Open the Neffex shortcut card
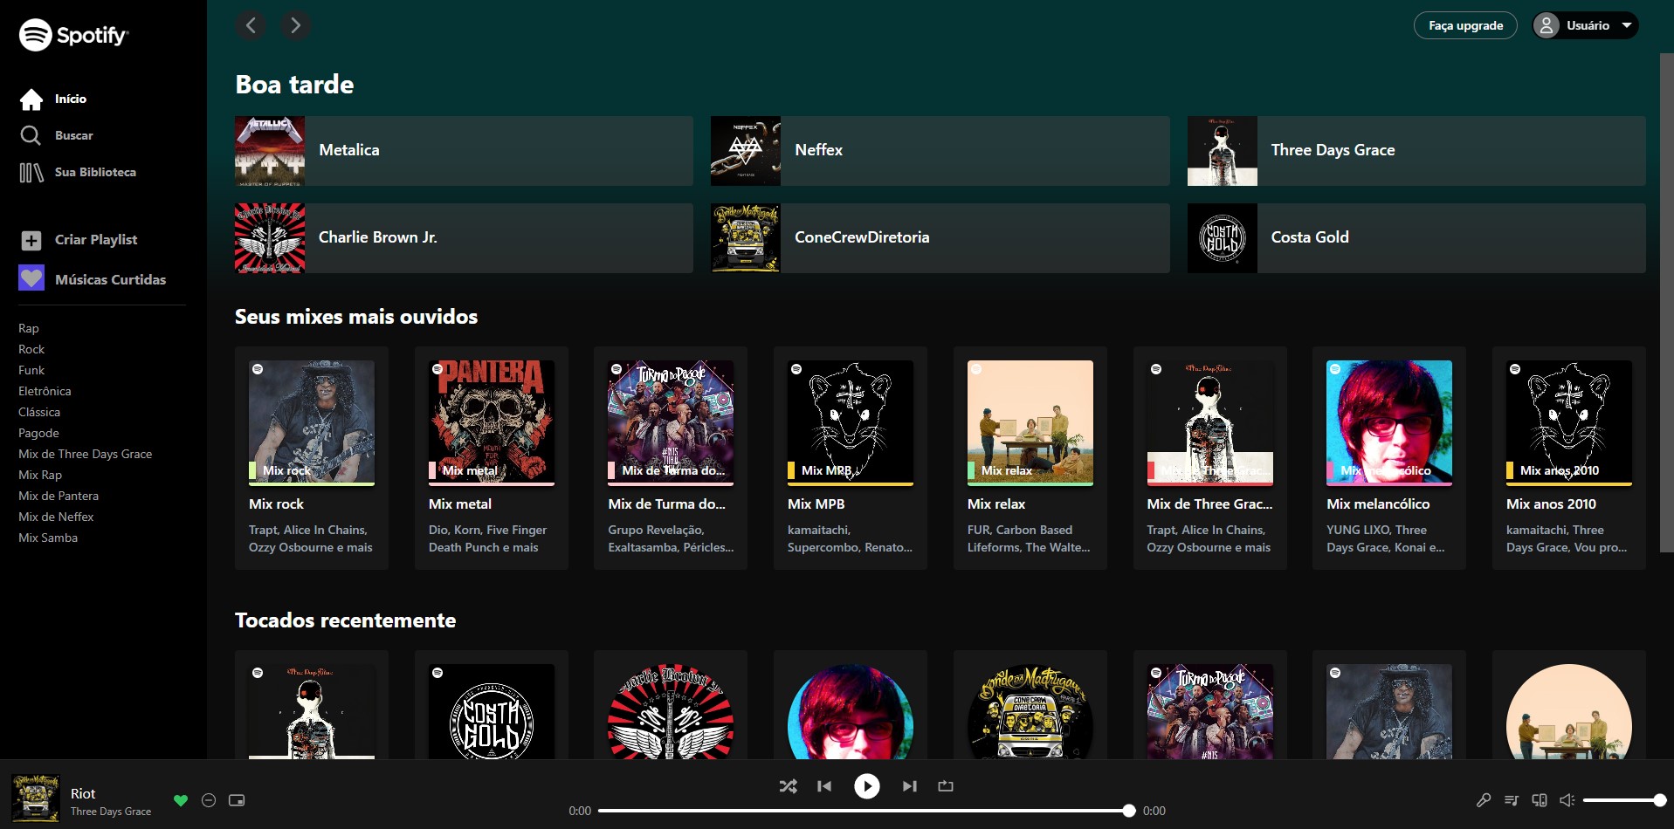 (940, 151)
